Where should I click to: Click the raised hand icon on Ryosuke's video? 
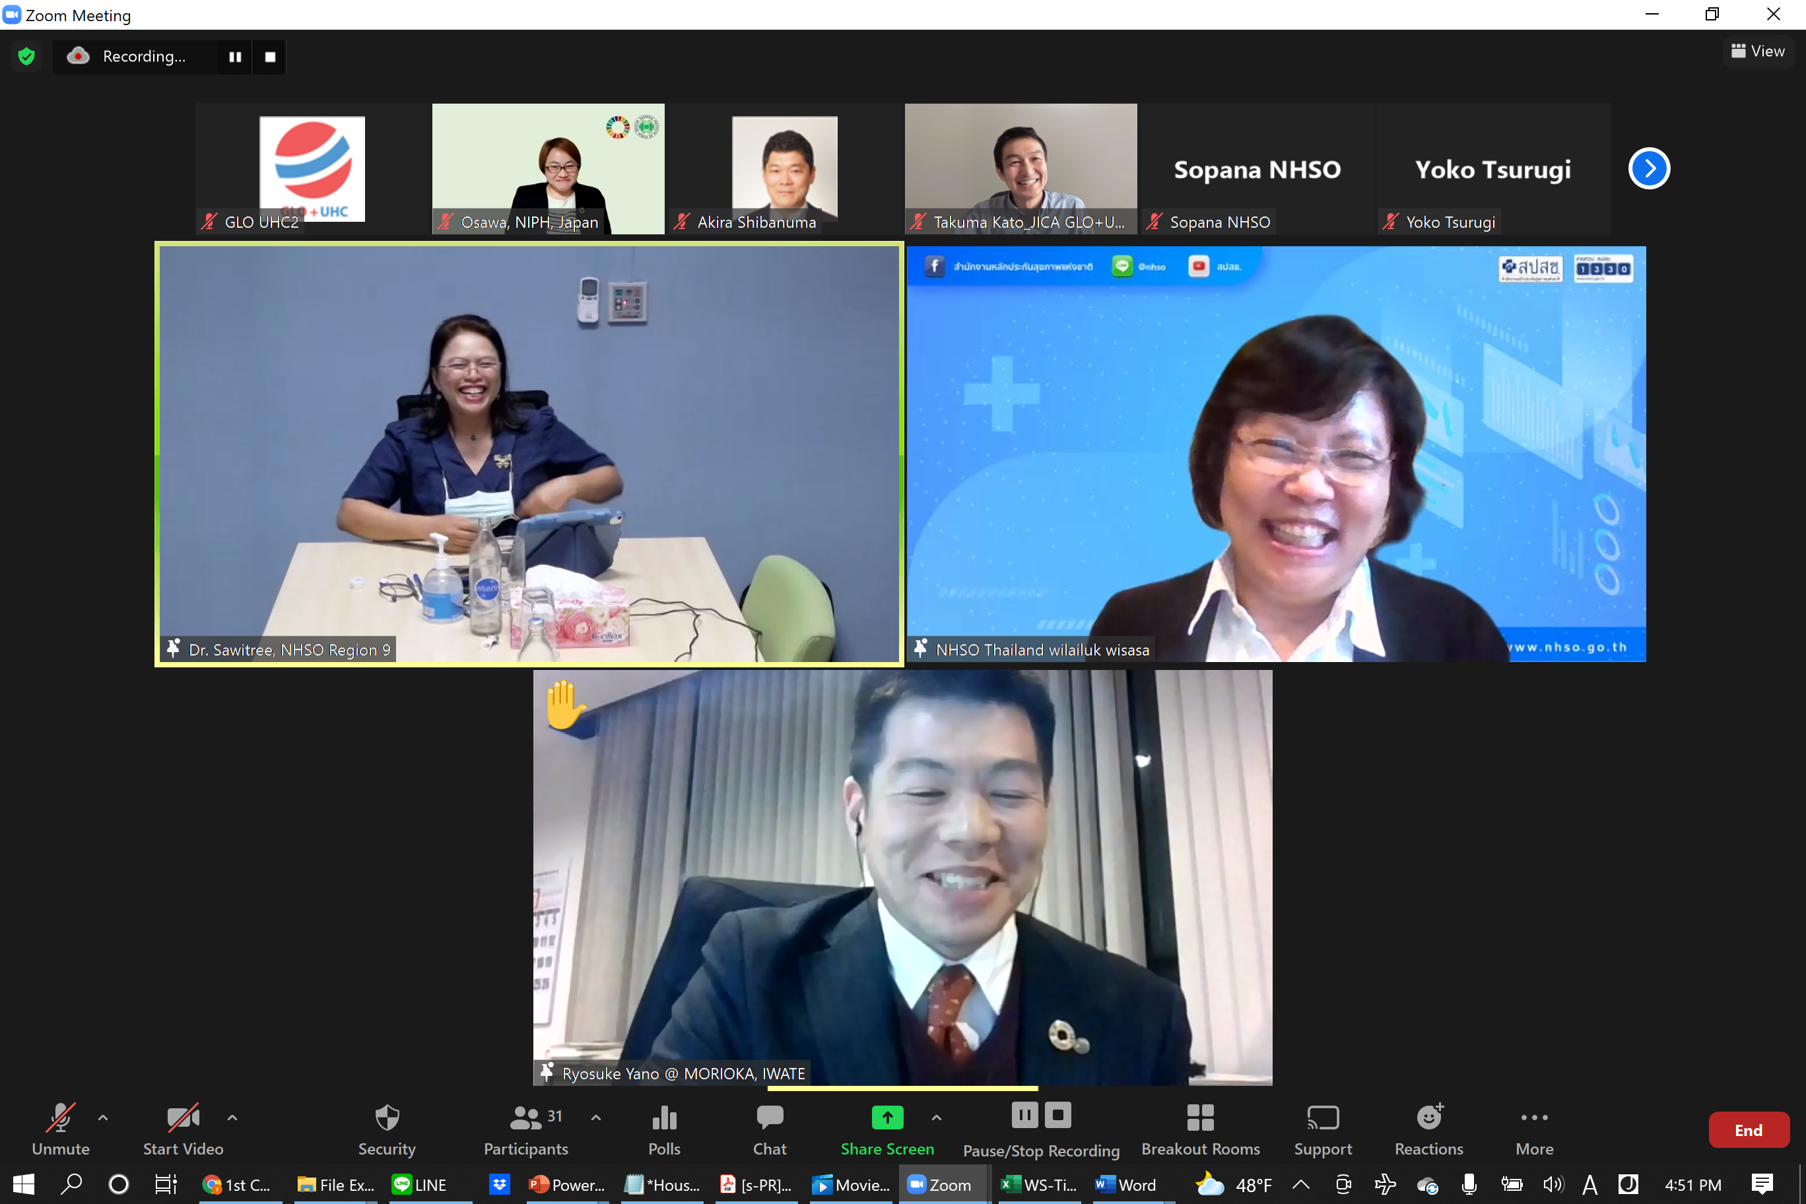point(566,704)
